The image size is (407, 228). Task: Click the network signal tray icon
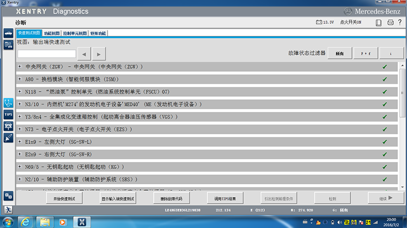(375, 222)
